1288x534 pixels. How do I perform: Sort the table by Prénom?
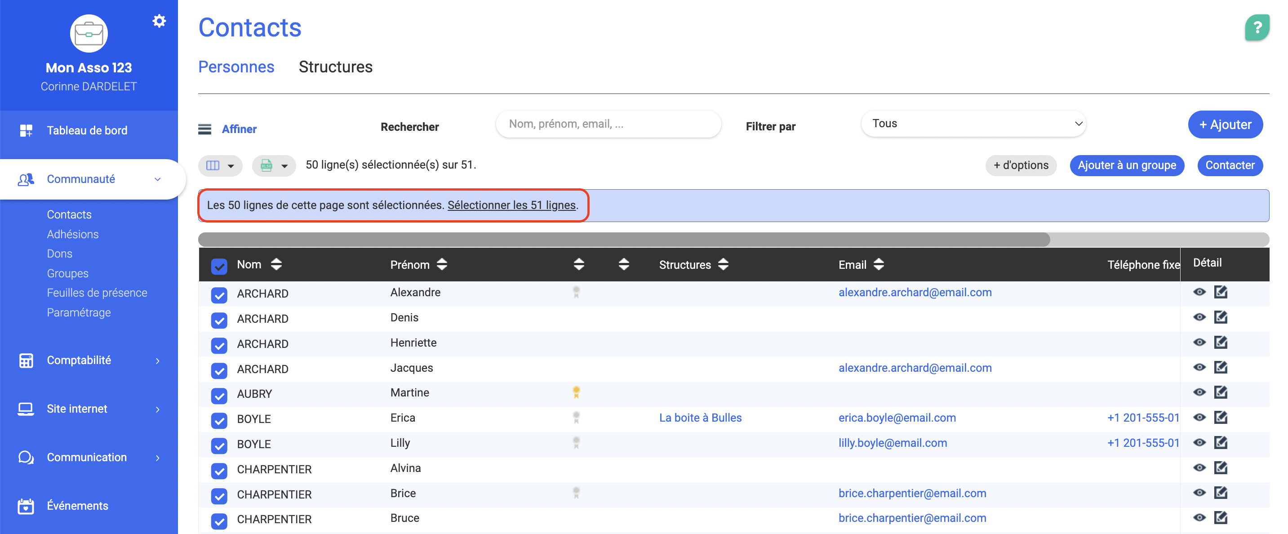coord(441,264)
